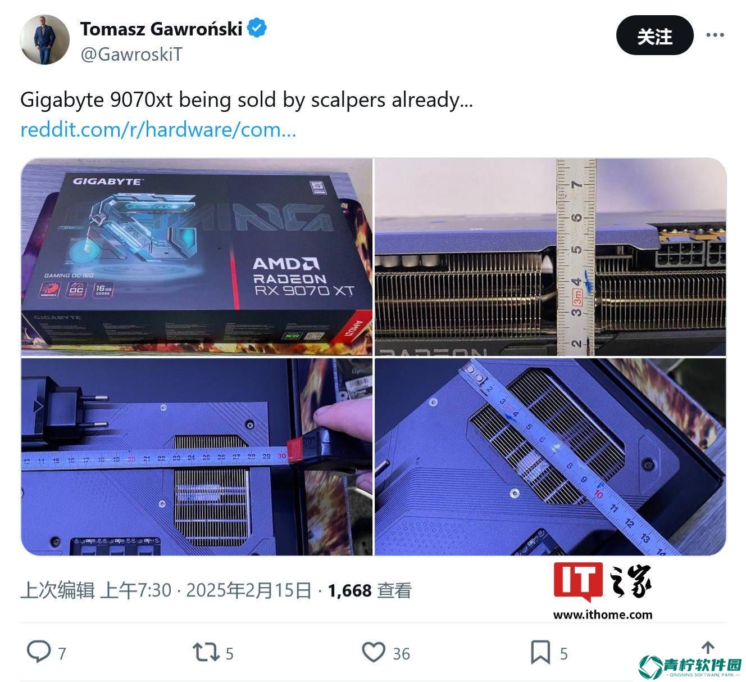The image size is (746, 682).
Task: Like the tweet with the heart icon
Action: (373, 652)
